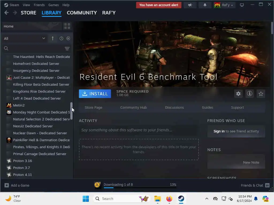This screenshot has width=274, height=205.
Task: Open the Games menu
Action: pyautogui.click(x=54, y=5)
